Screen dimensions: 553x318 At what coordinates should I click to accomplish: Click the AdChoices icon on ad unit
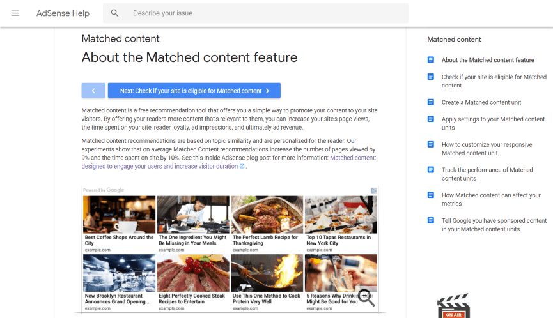(374, 190)
